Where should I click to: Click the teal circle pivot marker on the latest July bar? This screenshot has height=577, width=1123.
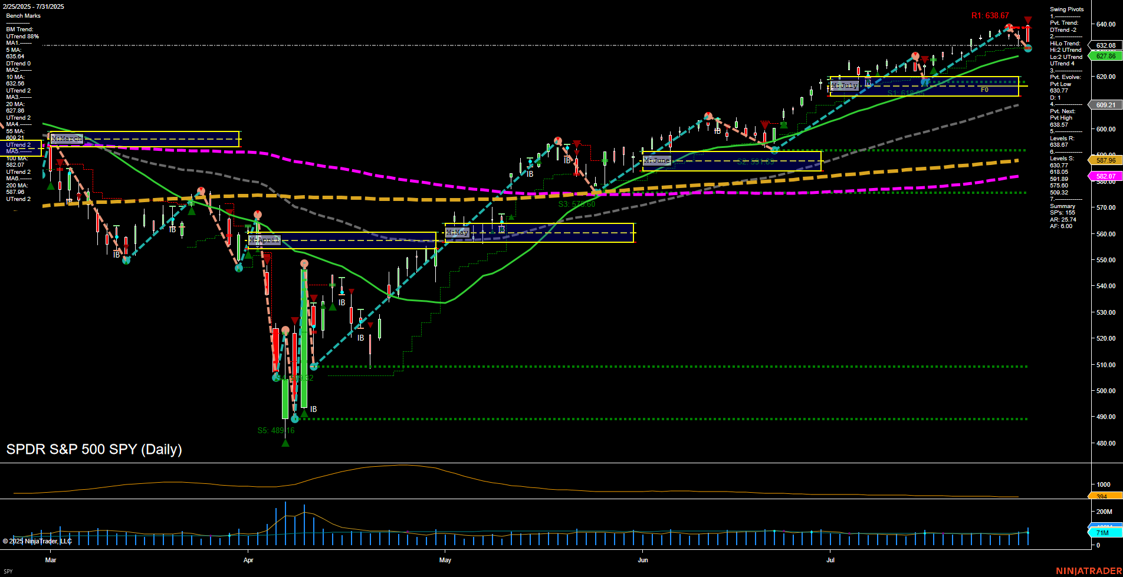pos(1027,48)
